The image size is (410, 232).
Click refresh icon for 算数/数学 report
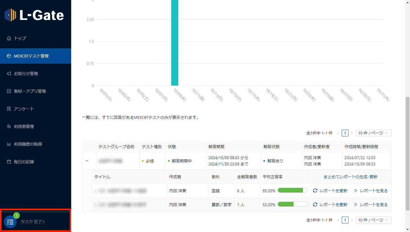pos(315,205)
